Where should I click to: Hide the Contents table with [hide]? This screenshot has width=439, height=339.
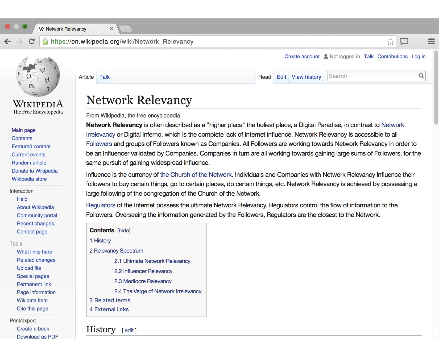(x=124, y=231)
